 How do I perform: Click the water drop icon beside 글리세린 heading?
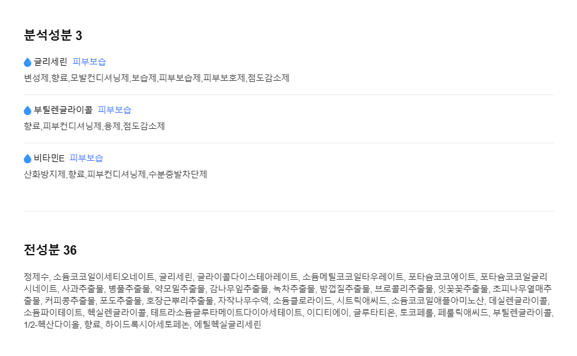click(x=28, y=62)
